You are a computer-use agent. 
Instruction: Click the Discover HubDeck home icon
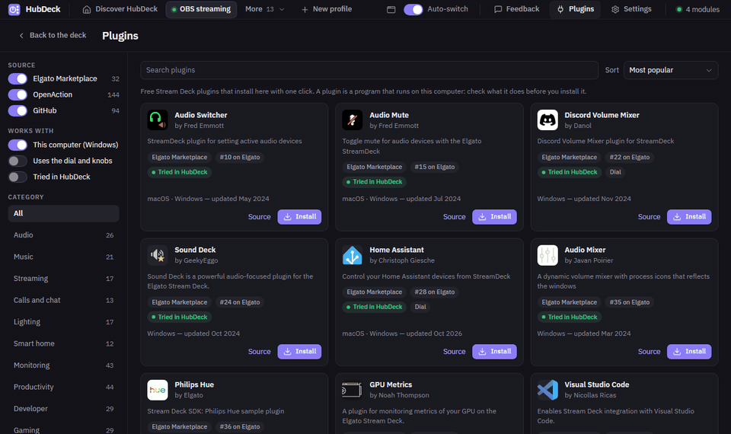click(x=87, y=9)
